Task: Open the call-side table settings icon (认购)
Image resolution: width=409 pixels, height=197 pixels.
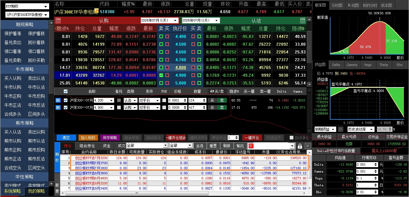Action: (x=58, y=20)
